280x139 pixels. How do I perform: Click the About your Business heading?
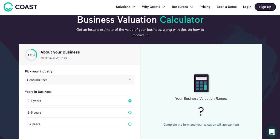(60, 52)
